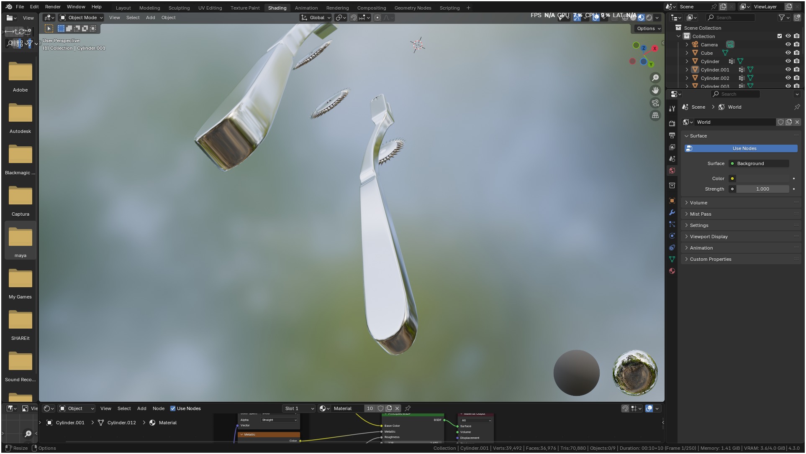Switch to orthographic with the grid gizmo
806x454 pixels.
click(x=655, y=115)
